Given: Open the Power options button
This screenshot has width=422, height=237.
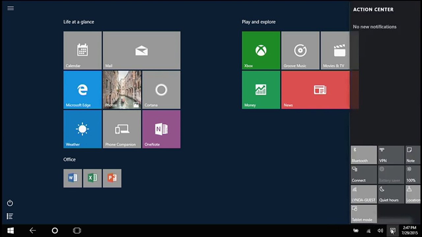Looking at the screenshot, I should [10, 203].
